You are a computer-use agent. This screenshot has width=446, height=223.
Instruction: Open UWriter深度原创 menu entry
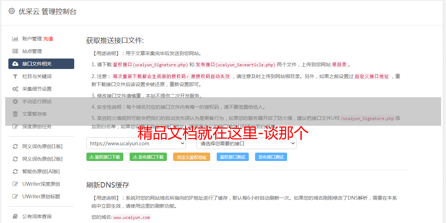[41, 184]
